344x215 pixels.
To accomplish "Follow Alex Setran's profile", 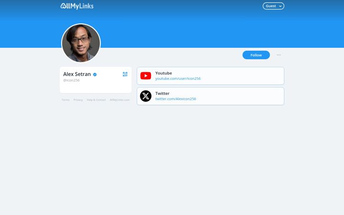I will tap(256, 55).
